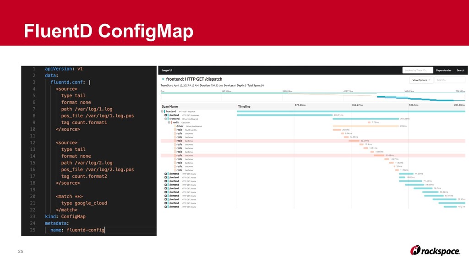Go to Jaeger UI home link
The height and width of the screenshot is (264, 469).
167,70
